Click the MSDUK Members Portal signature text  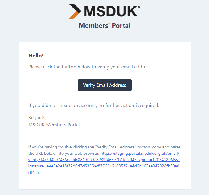[x=54, y=125]
